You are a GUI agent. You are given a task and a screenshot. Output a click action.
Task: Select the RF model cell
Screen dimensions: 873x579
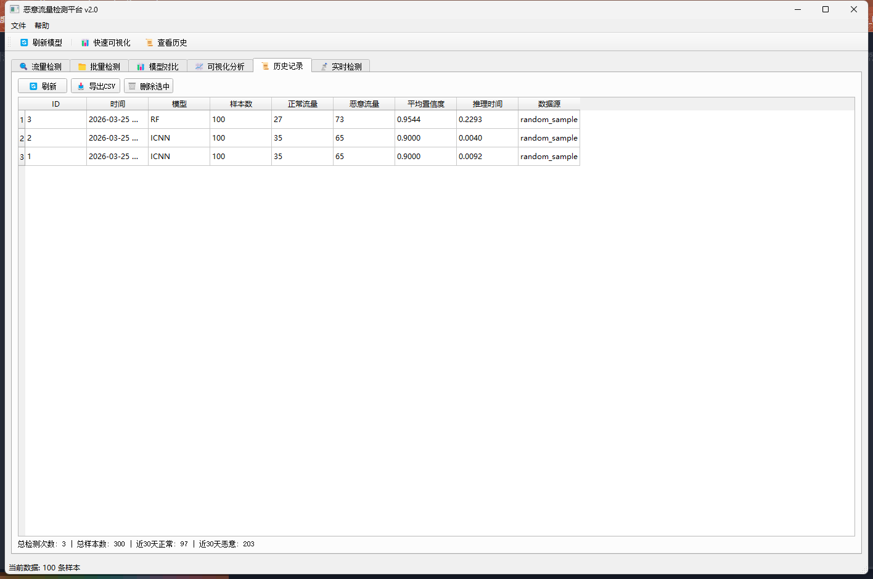179,120
